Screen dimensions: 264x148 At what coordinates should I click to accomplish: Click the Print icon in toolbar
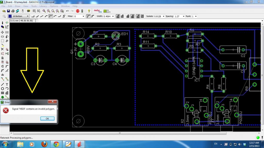(13, 11)
